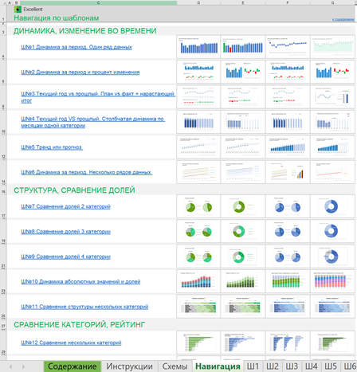Go to previous sheet tabs arrow
The width and height of the screenshot is (357, 372).
(10, 366)
